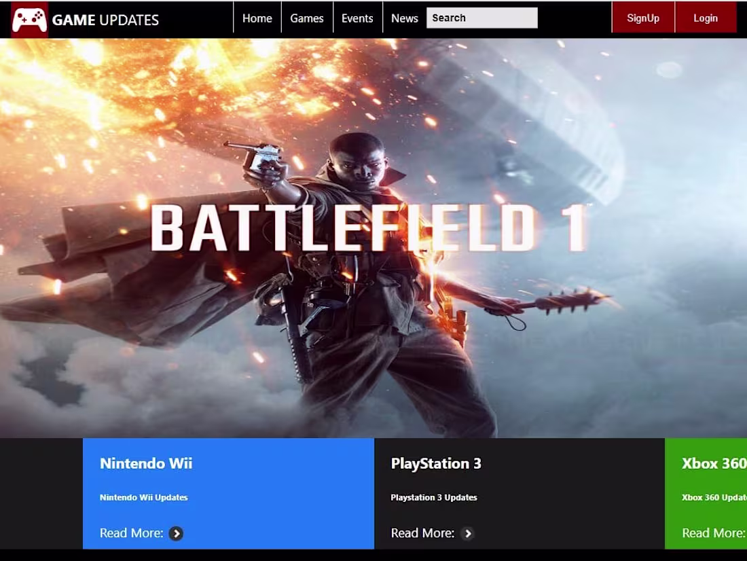Viewport: 747px width, 561px height.
Task: Open the Games section
Action: click(307, 18)
